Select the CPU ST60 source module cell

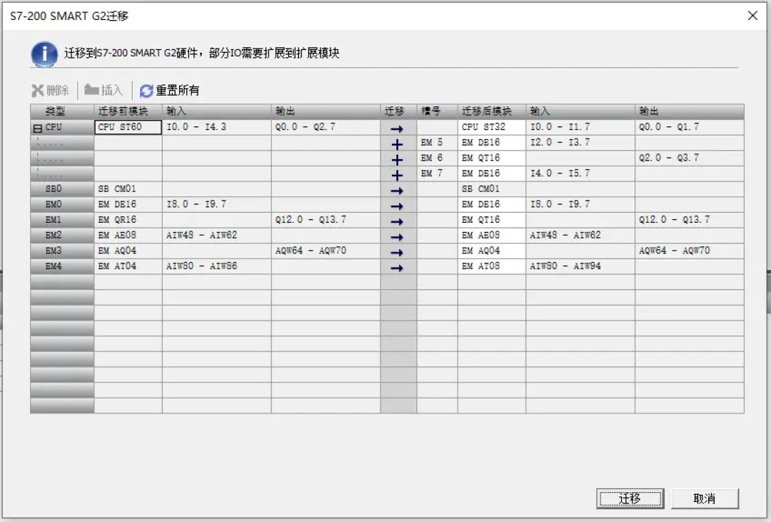click(128, 127)
